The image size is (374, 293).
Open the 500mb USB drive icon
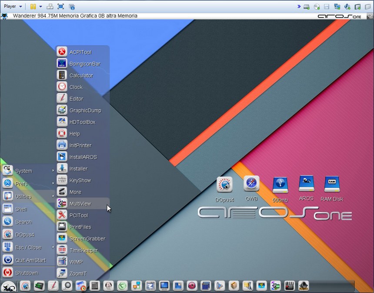(280, 186)
